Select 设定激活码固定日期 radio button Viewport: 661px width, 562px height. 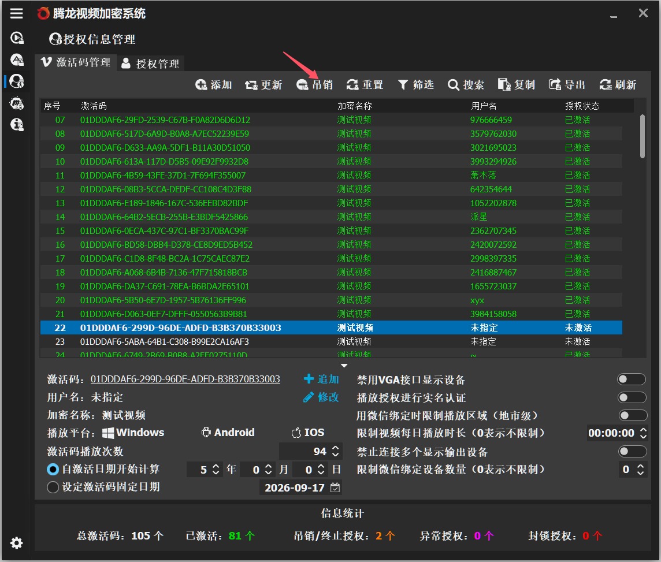53,487
